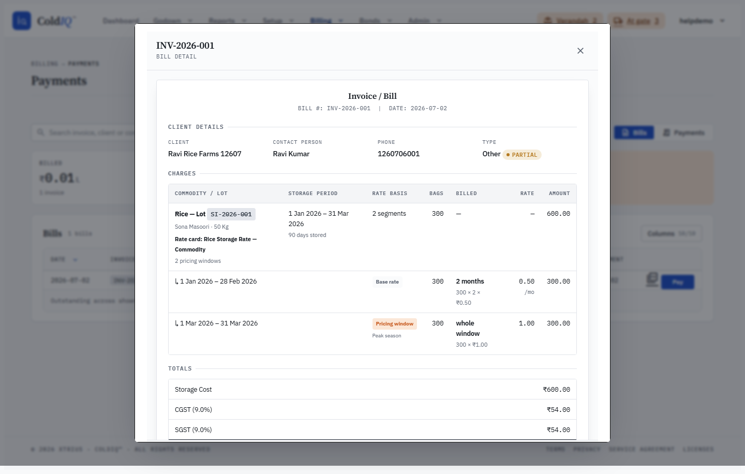Image resolution: width=745 pixels, height=474 pixels.
Task: Click the Payments tab icon behind the dialog
Action: point(666,133)
